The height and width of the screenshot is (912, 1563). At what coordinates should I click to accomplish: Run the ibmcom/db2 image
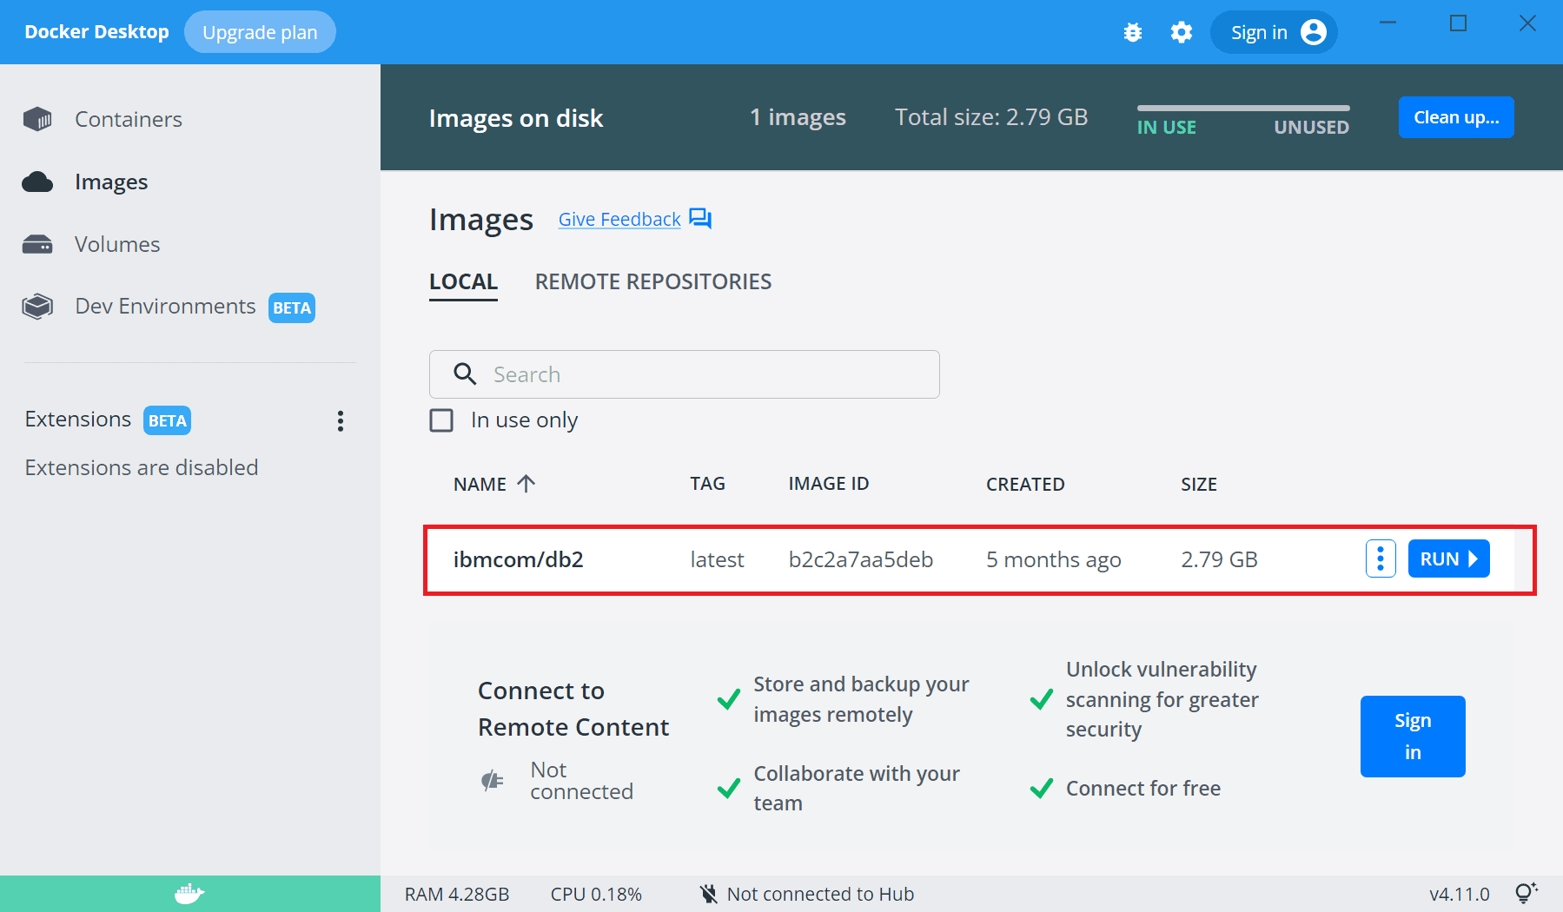(x=1448, y=558)
